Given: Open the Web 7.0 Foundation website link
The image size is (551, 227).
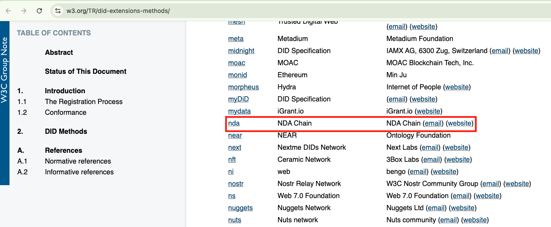Looking at the screenshot, I should click(x=487, y=195).
